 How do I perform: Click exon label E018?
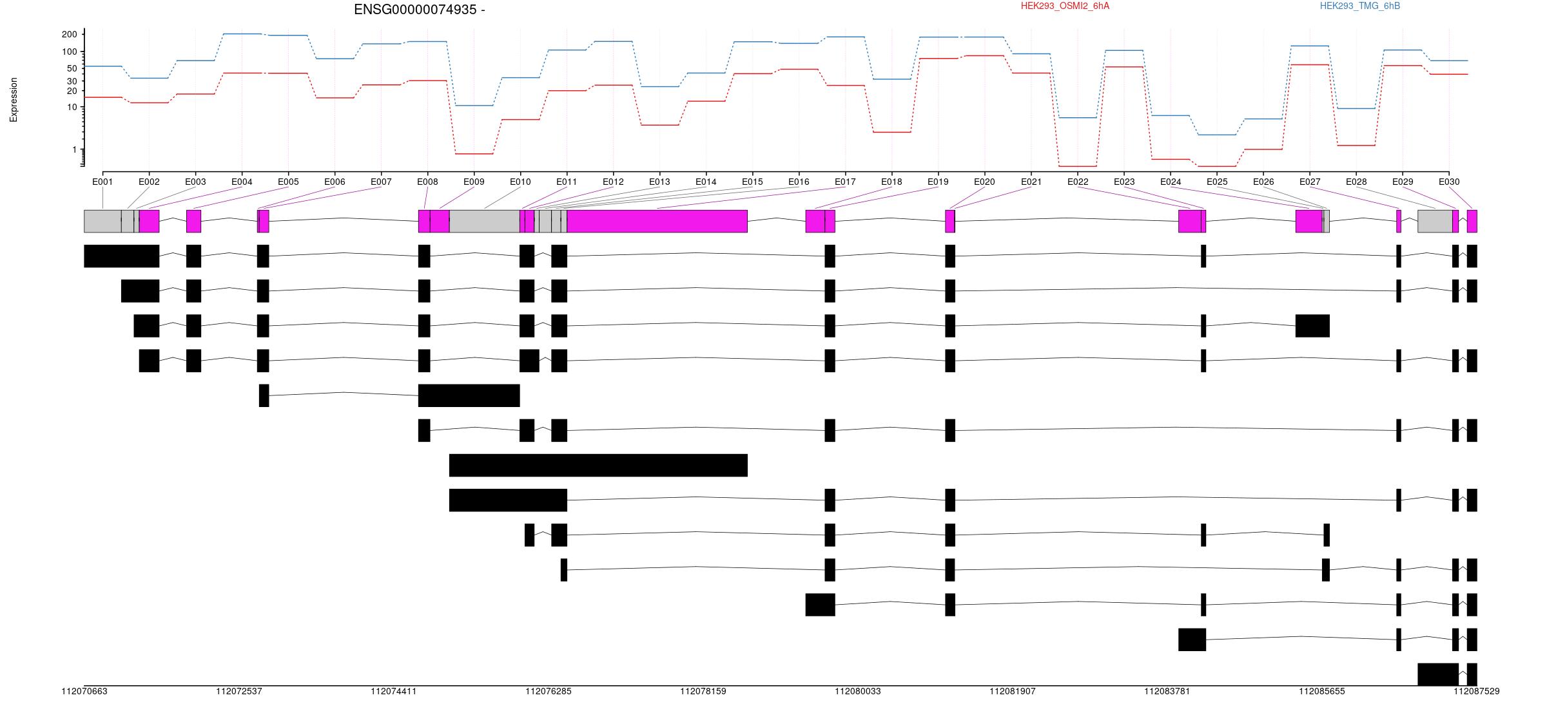[891, 182]
